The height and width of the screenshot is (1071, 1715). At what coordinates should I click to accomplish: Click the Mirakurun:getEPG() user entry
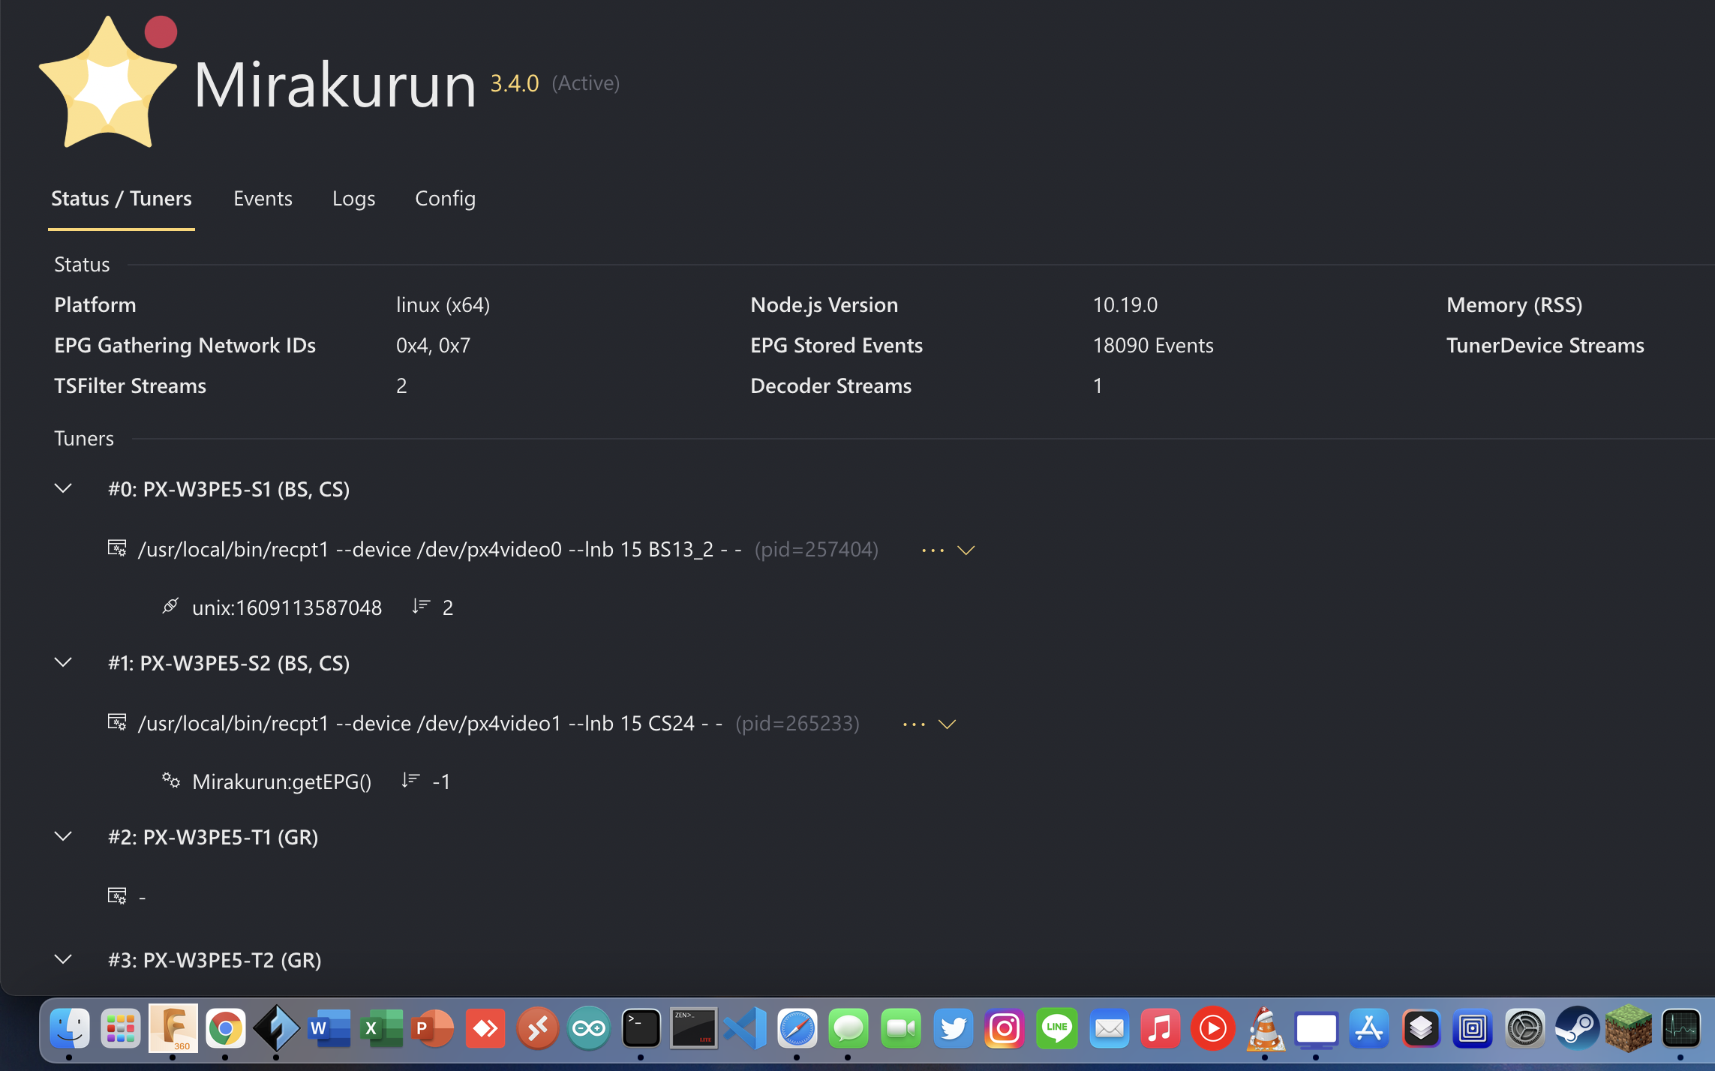(282, 781)
